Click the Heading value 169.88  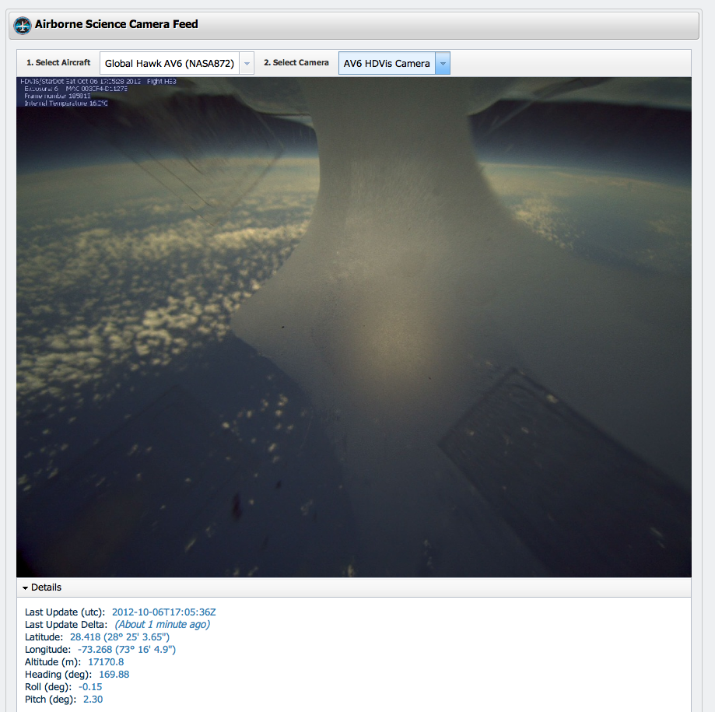tap(114, 674)
